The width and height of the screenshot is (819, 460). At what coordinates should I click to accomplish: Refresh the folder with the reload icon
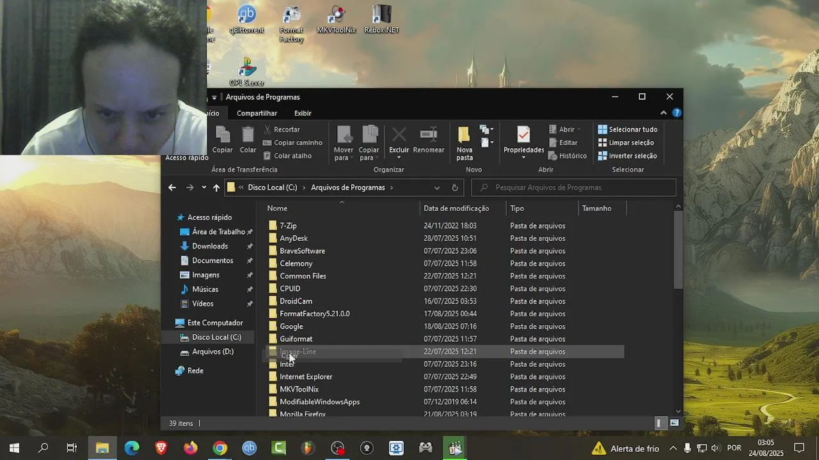pos(455,187)
